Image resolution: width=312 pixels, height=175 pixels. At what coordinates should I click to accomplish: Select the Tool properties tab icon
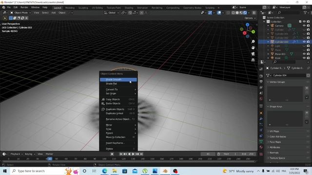click(261, 69)
